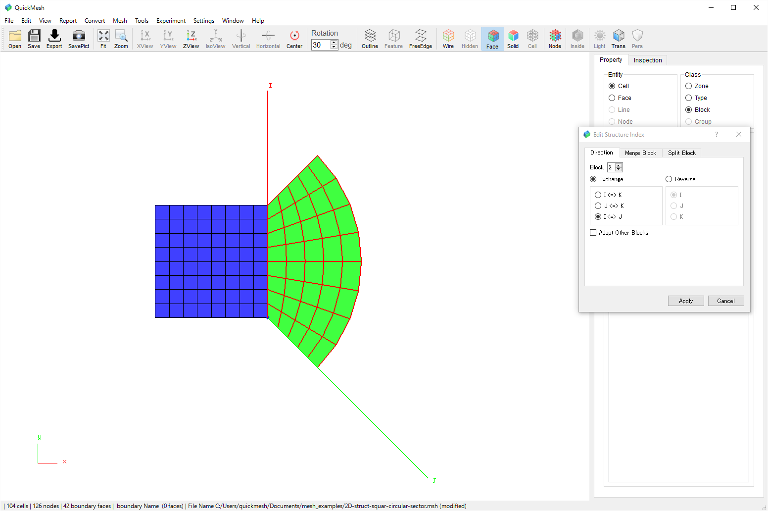Click the Export toolbar icon
768x511 pixels.
point(54,39)
